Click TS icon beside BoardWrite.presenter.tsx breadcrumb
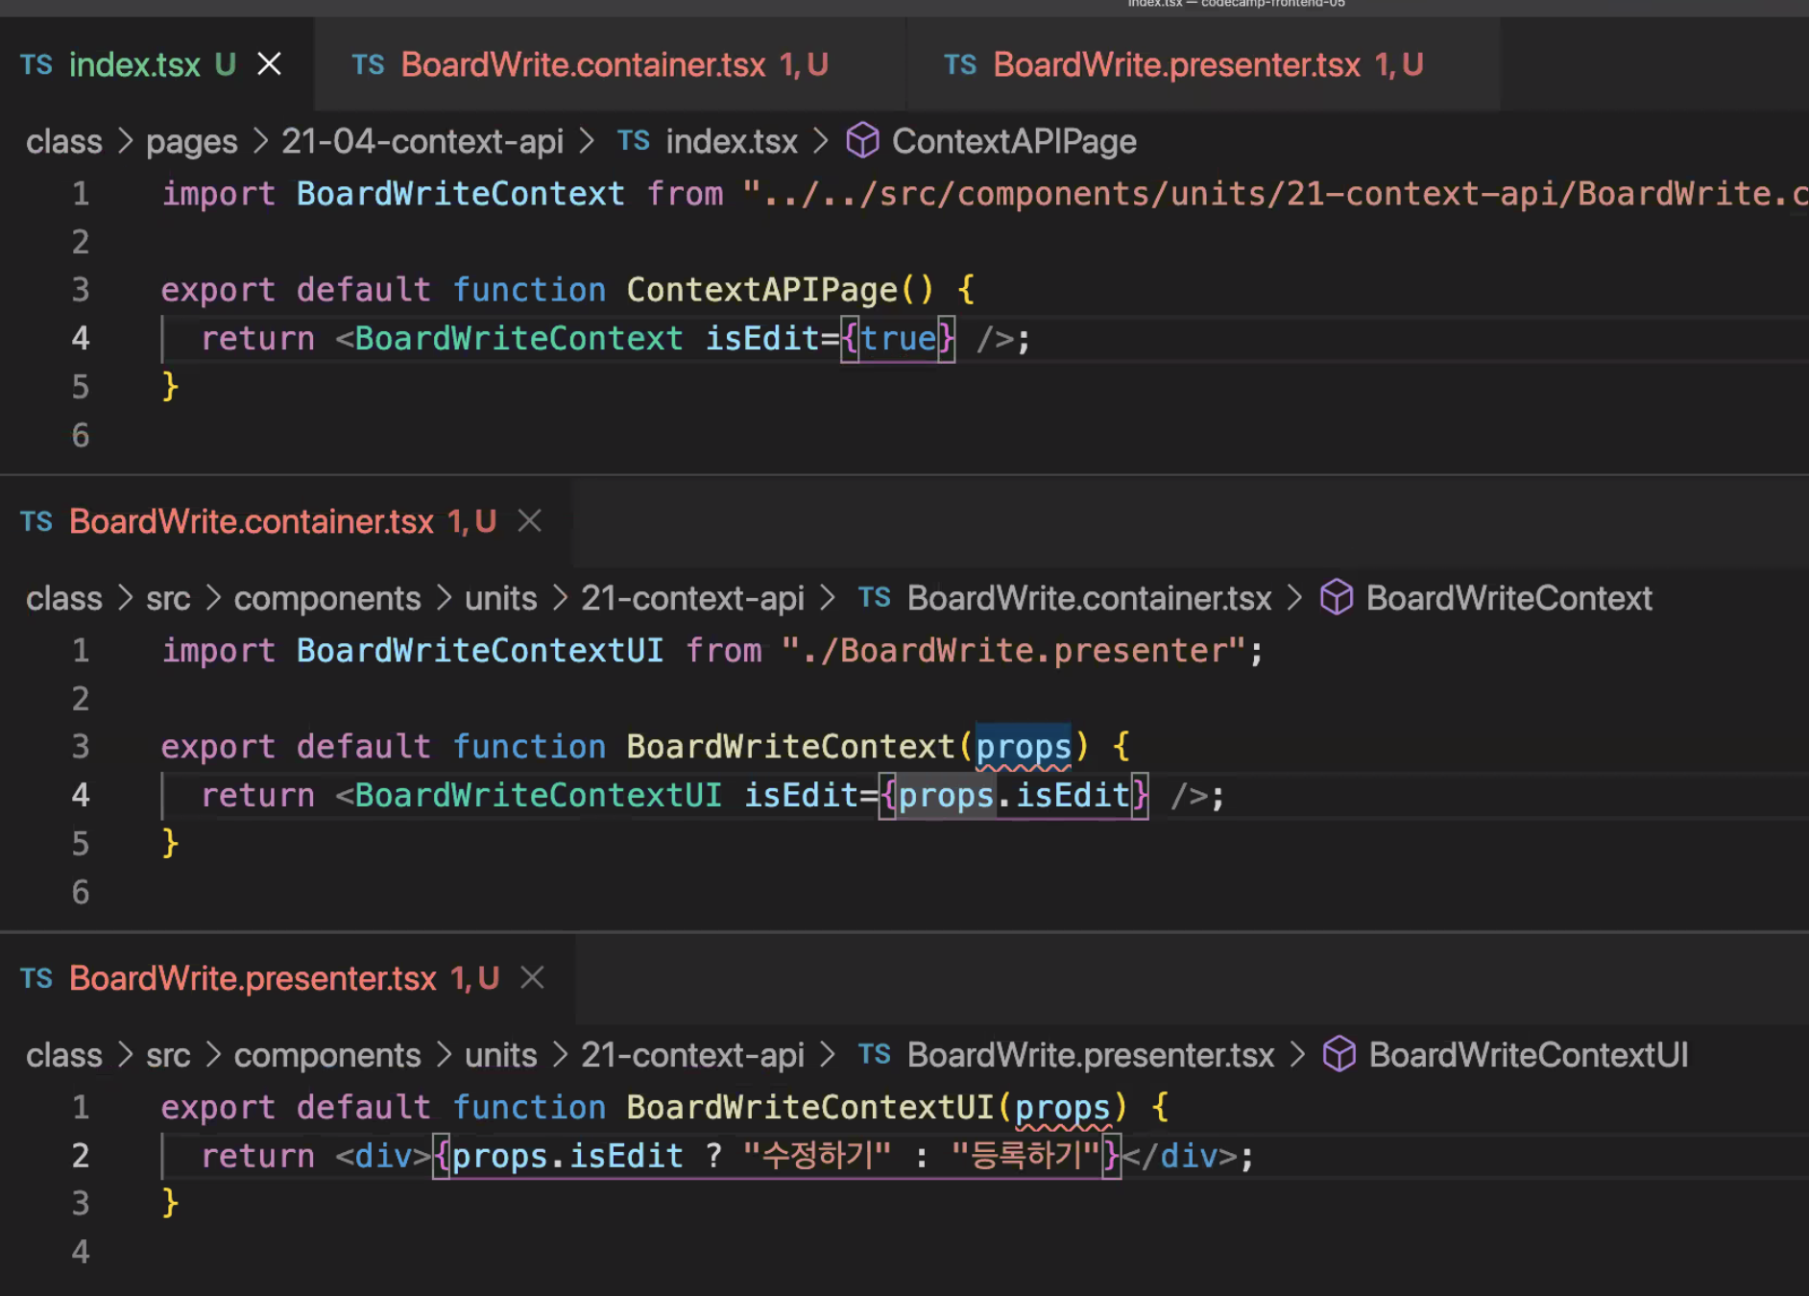The width and height of the screenshot is (1809, 1296). click(x=875, y=1055)
